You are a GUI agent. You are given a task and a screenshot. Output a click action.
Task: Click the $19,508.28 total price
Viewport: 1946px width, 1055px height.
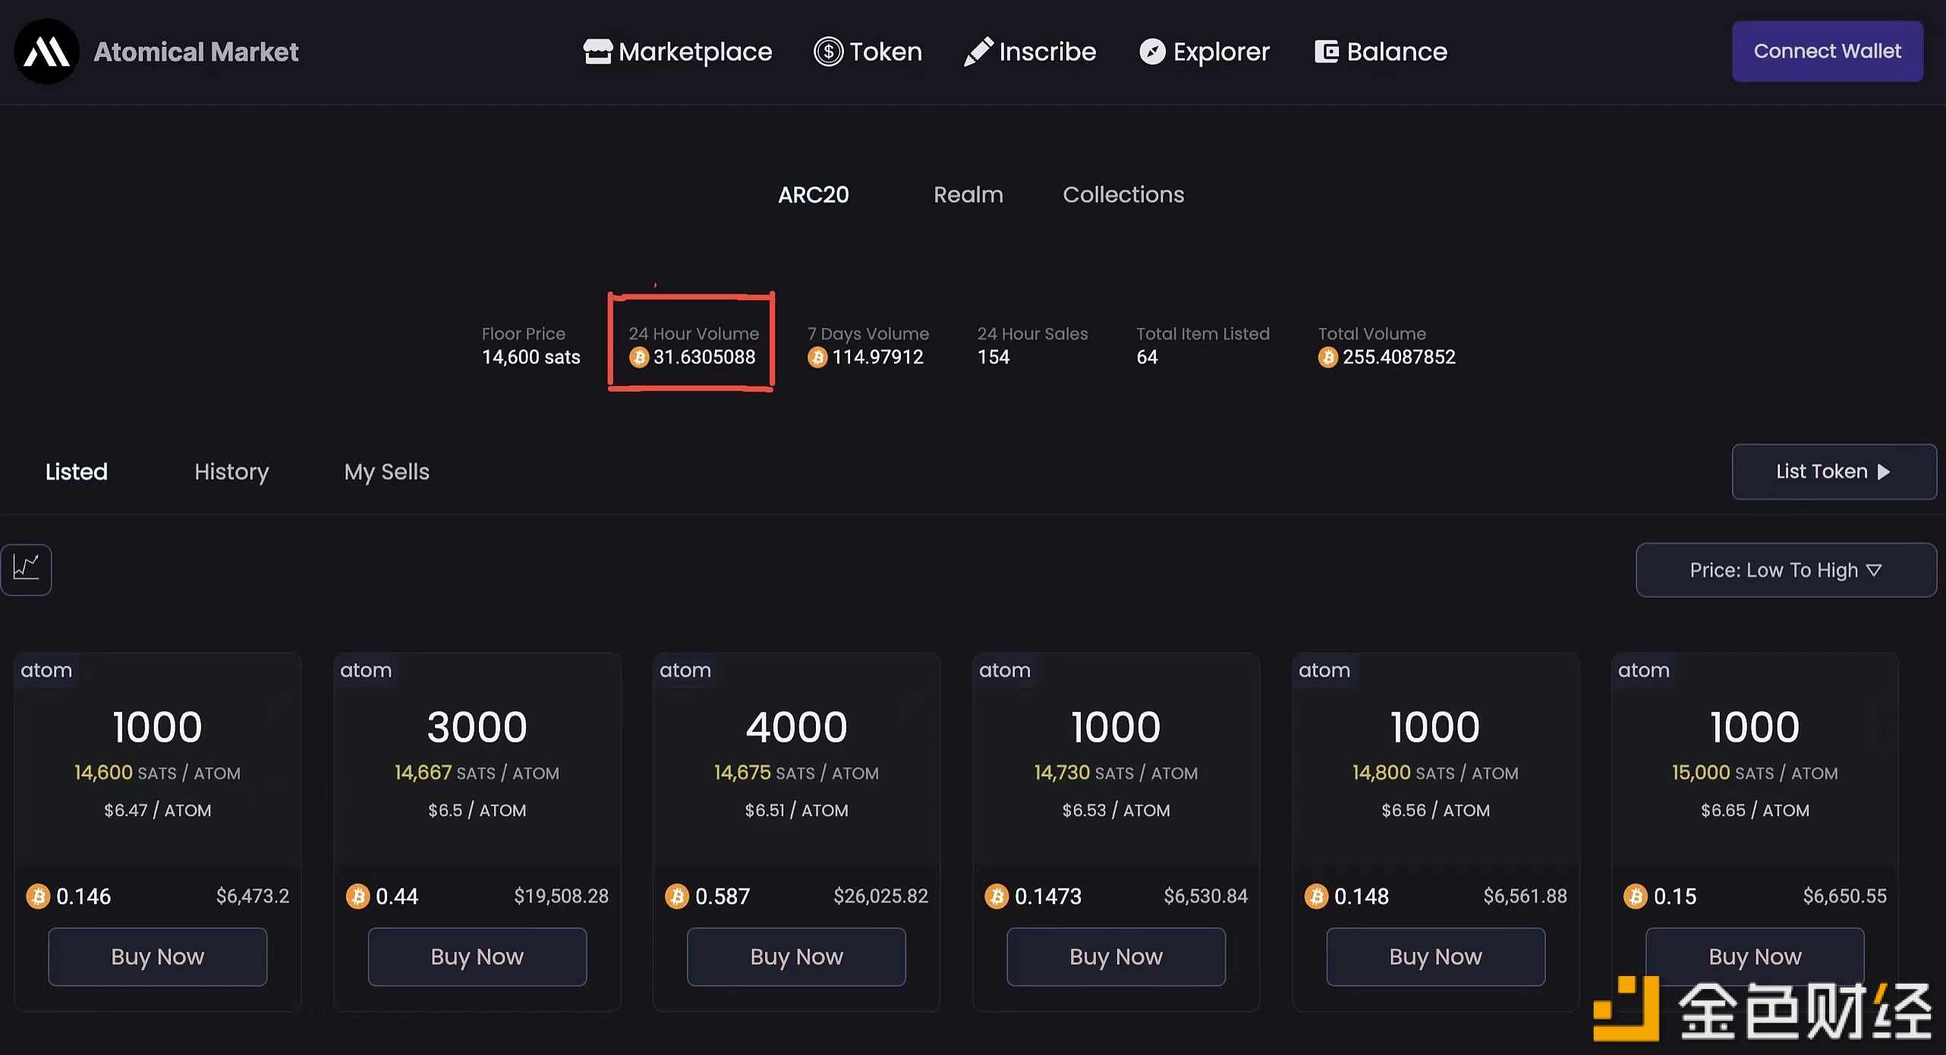click(x=561, y=896)
